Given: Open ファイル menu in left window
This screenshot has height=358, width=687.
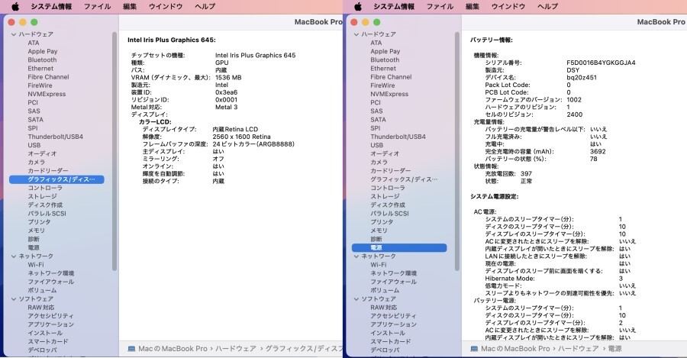Looking at the screenshot, I should 97,7.
